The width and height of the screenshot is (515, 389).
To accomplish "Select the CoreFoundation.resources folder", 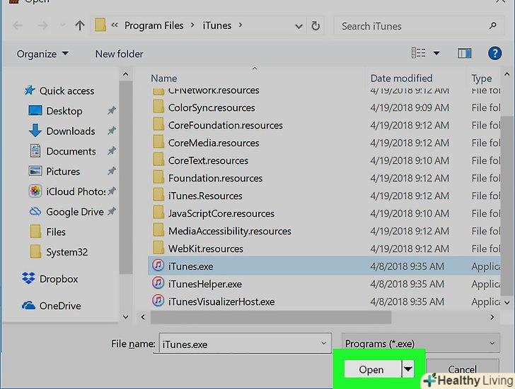I will click(225, 126).
